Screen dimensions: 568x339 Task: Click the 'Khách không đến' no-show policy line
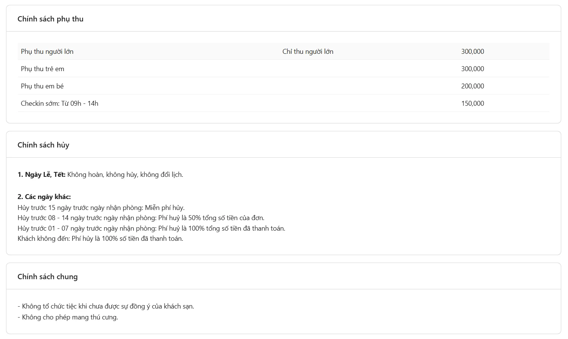tap(100, 239)
